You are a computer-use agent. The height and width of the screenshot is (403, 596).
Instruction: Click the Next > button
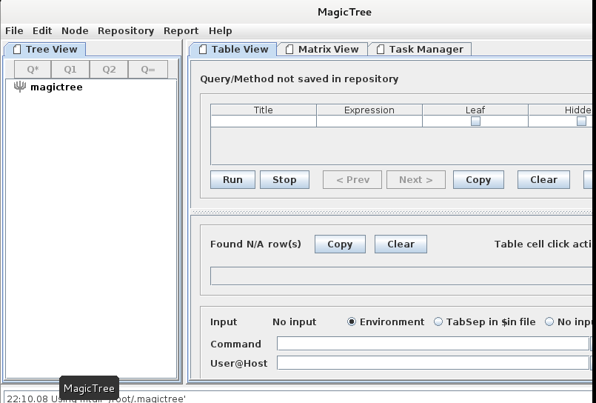coord(416,180)
